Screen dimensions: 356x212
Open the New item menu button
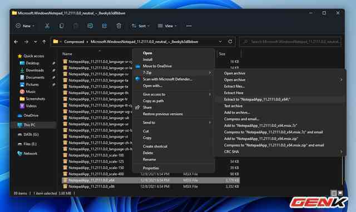pos(24,26)
